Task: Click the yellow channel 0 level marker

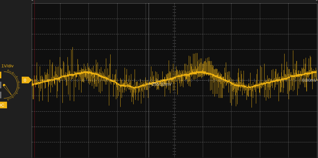Action: click(26, 80)
